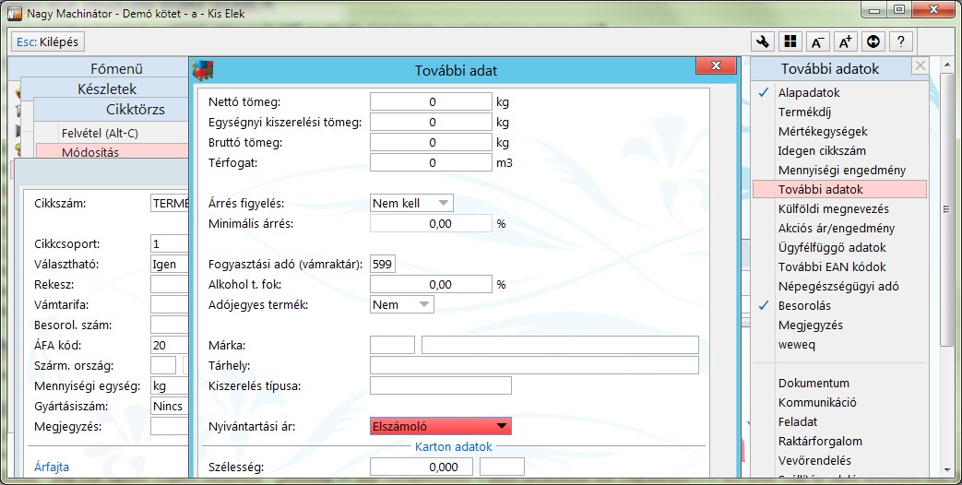Click Gyártásiszám field showing Nincs

[x=170, y=406]
